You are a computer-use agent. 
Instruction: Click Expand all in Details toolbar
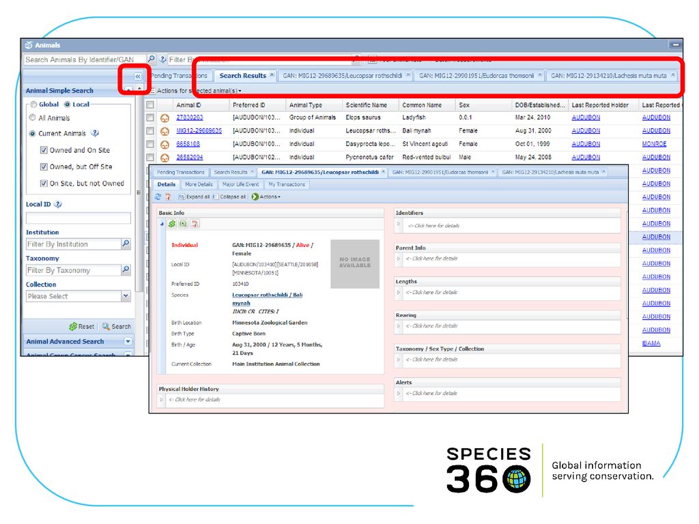click(195, 196)
